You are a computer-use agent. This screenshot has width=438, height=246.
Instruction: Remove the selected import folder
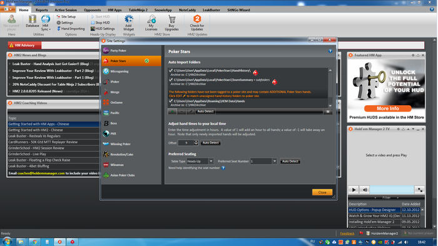pyautogui.click(x=181, y=111)
